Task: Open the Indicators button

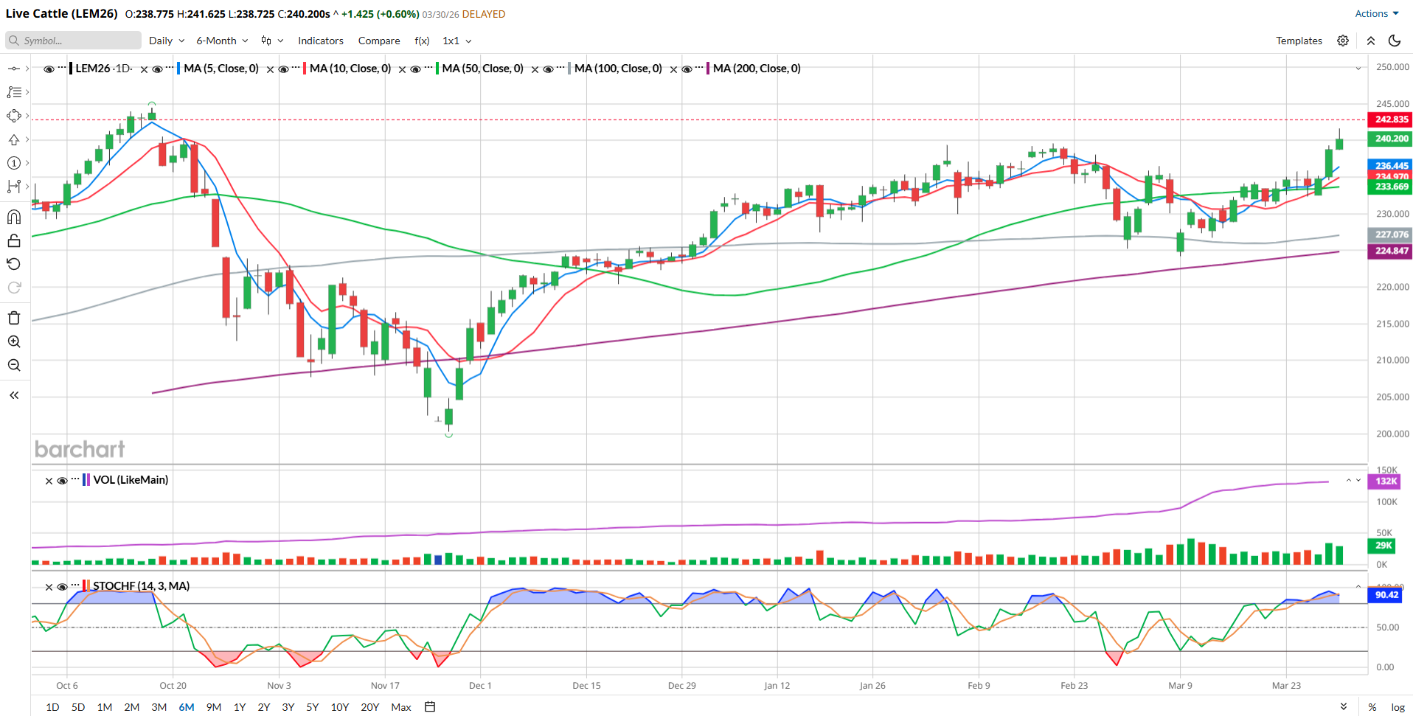Action: point(320,41)
